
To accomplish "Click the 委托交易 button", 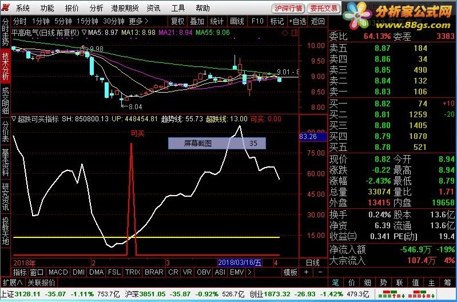I will tap(324, 8).
